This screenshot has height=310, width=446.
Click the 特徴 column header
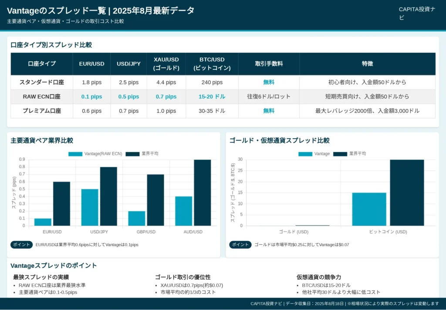coord(367,64)
